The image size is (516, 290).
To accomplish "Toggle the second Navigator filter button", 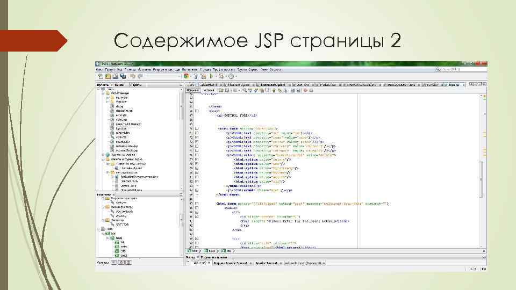I will (x=121, y=263).
